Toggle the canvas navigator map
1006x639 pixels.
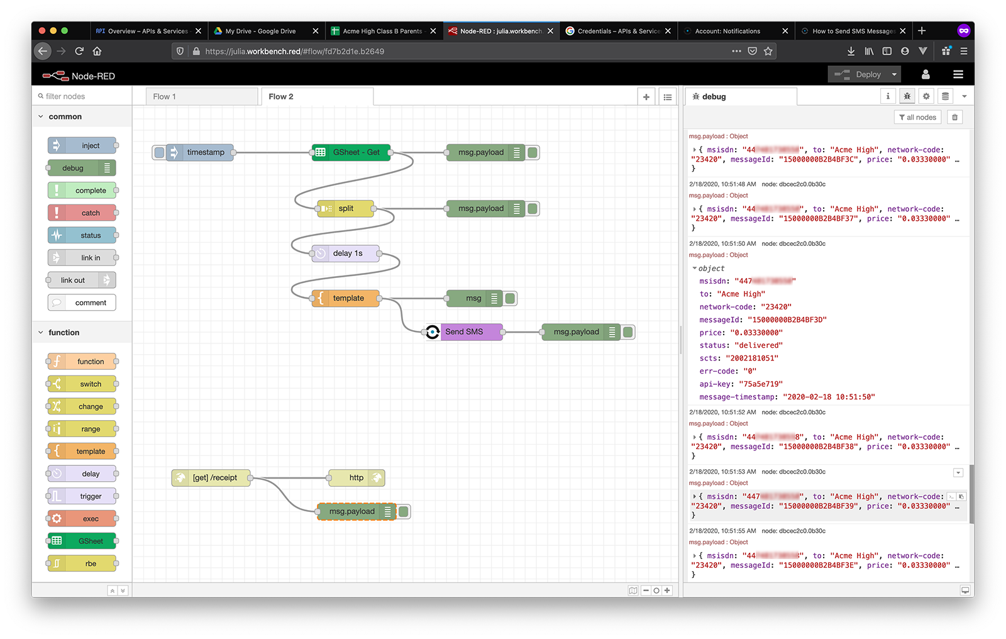[x=633, y=590]
